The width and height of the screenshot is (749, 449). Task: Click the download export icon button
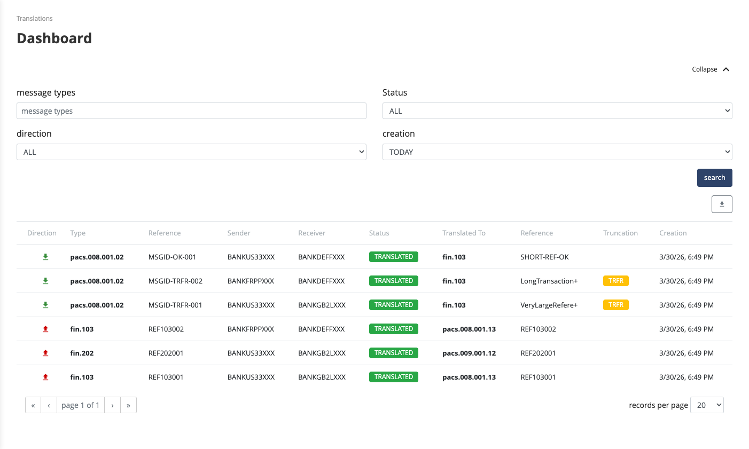[x=722, y=204]
